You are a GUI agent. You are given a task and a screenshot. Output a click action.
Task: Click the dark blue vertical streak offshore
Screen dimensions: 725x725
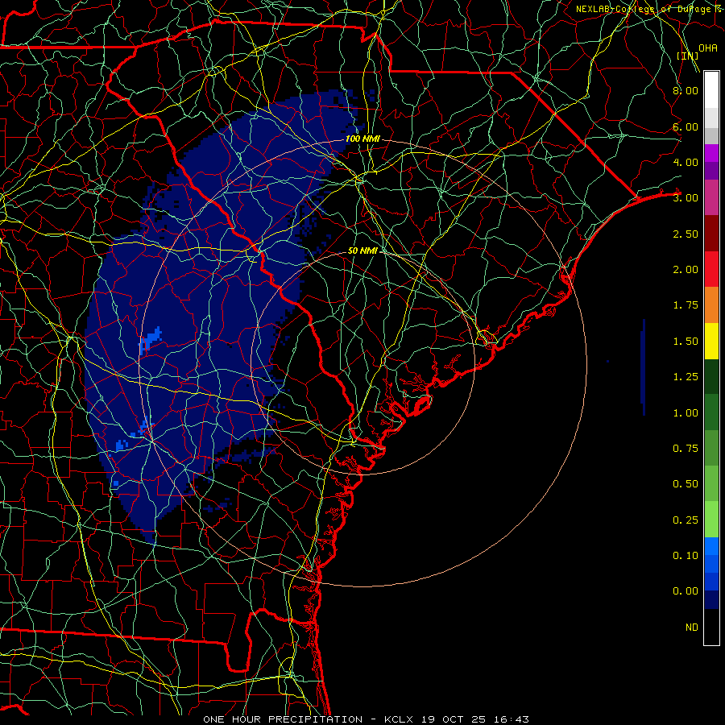pyautogui.click(x=643, y=367)
